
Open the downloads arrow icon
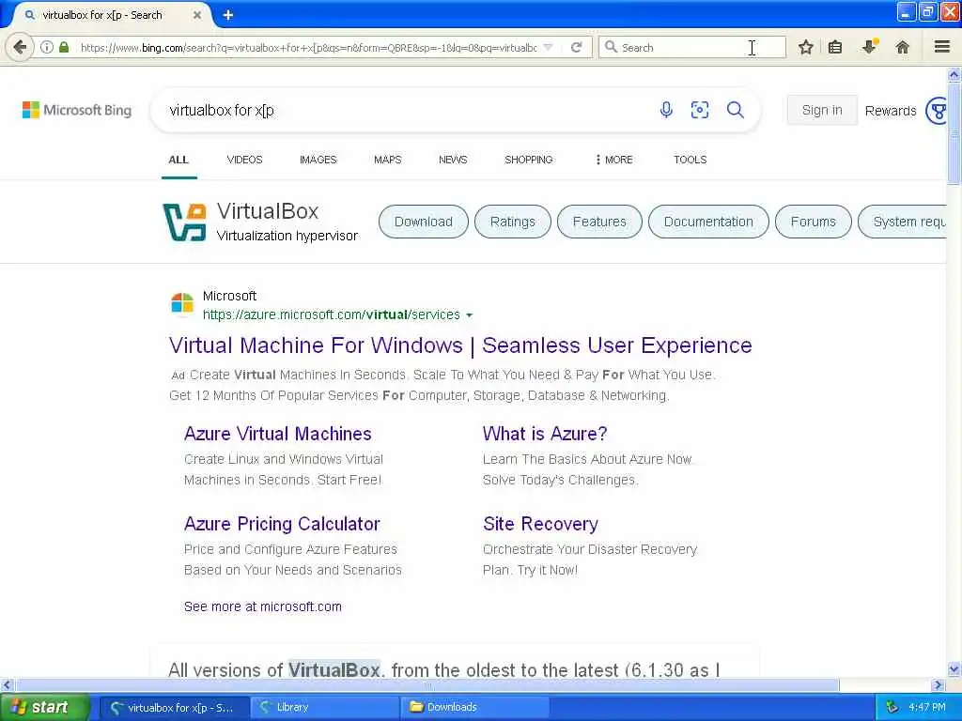click(869, 47)
